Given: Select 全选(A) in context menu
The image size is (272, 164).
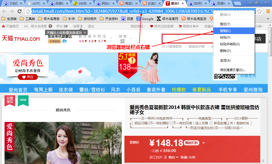Looking at the screenshot, I should click(x=234, y=60).
